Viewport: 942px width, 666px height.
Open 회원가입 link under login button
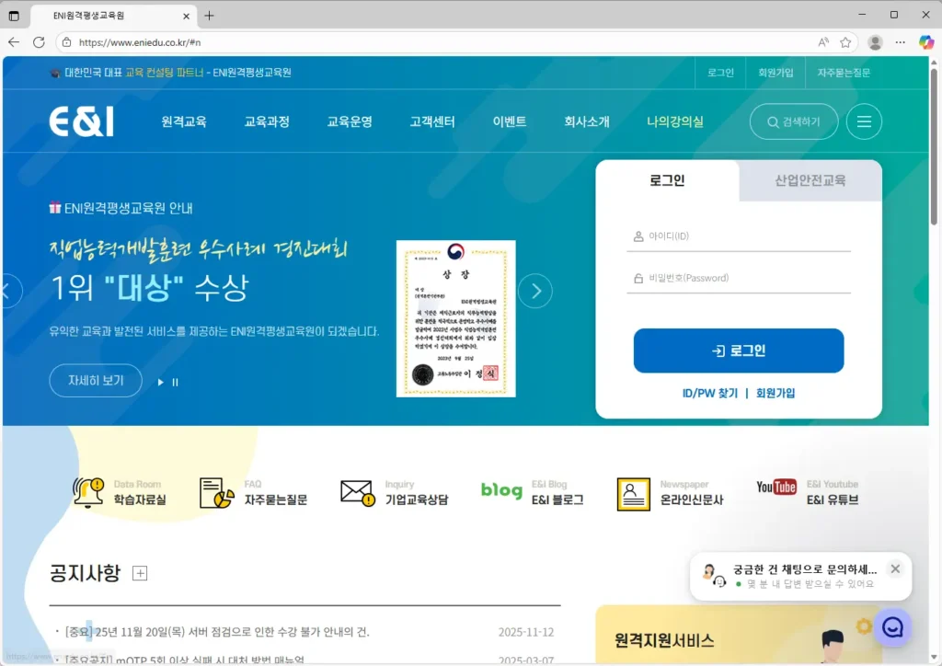775,393
